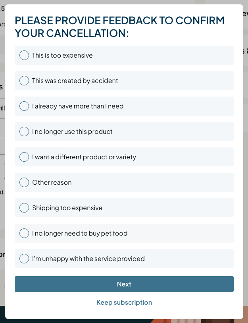Click the Next button

[x=124, y=284]
